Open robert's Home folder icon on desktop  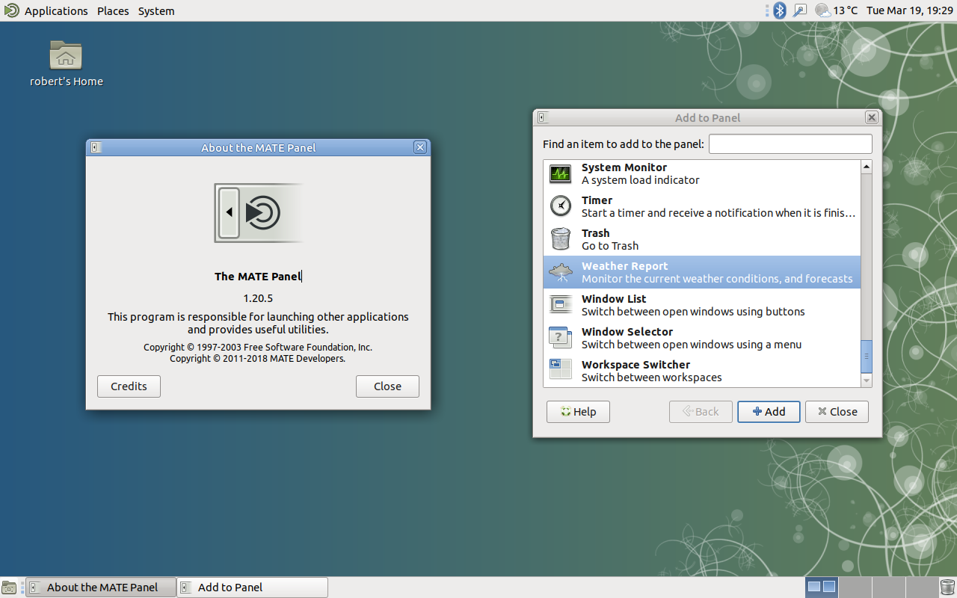(x=66, y=56)
